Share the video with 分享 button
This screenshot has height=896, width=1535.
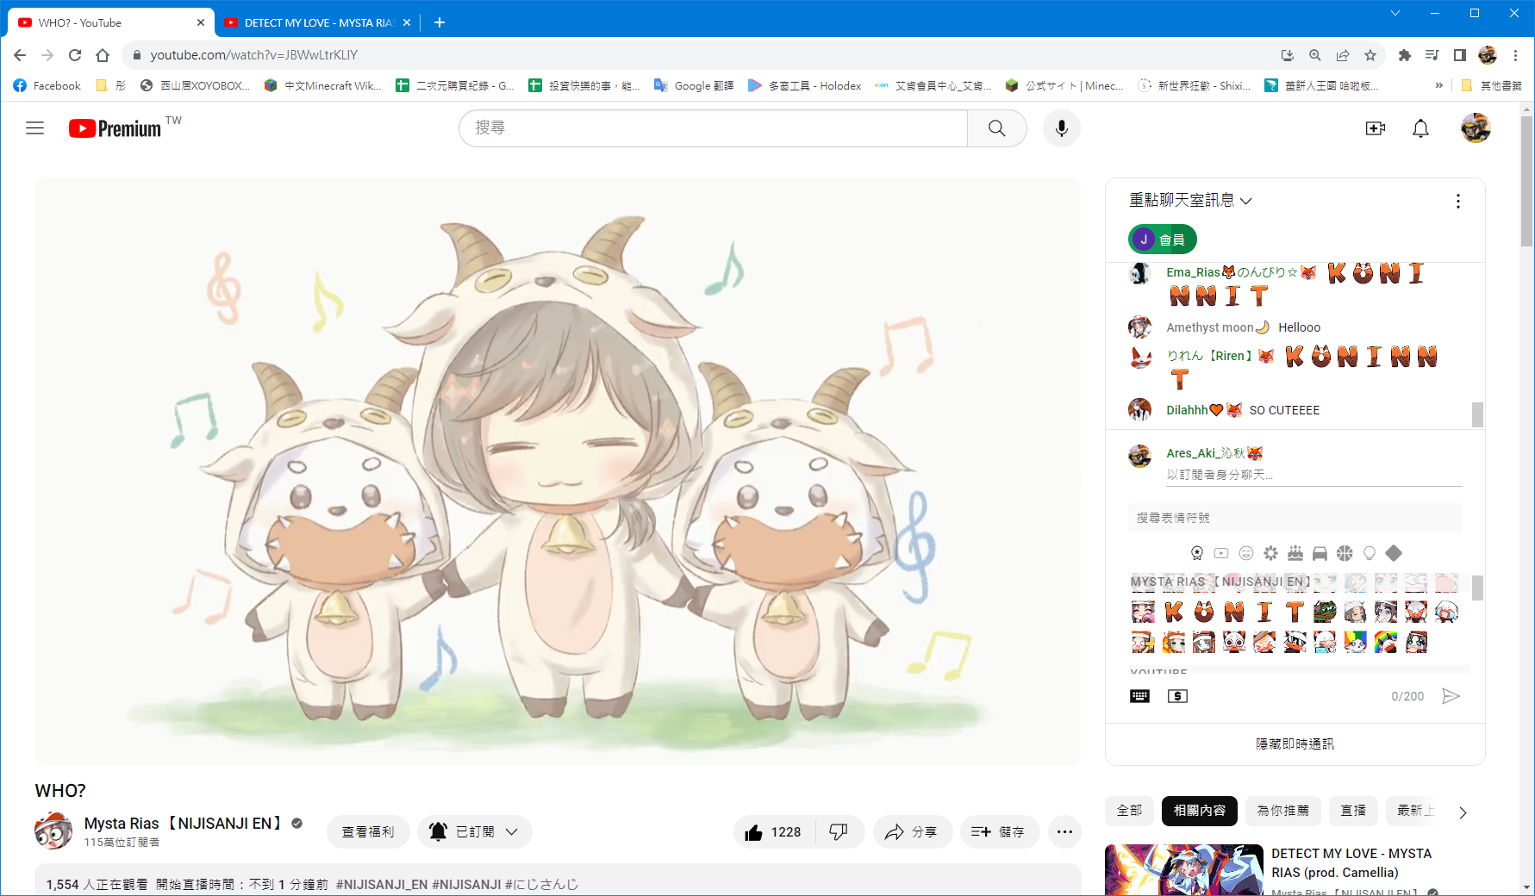click(x=913, y=832)
